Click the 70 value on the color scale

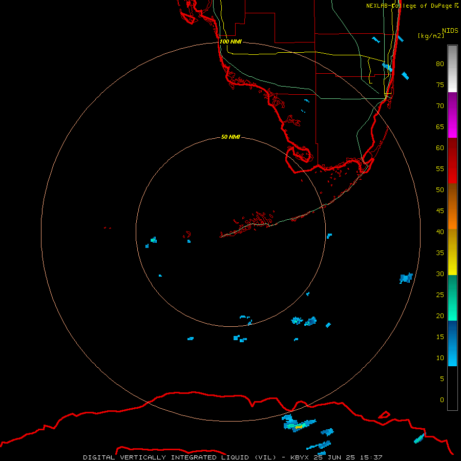pyautogui.click(x=440, y=106)
